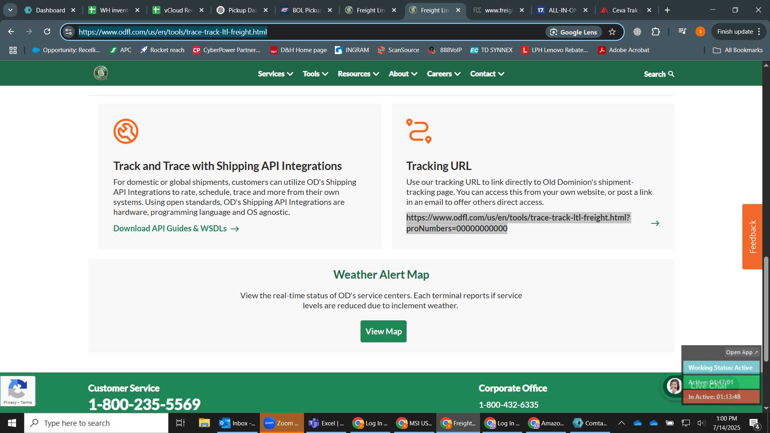Open the All Bookmarks folder
770x433 pixels.
point(738,50)
